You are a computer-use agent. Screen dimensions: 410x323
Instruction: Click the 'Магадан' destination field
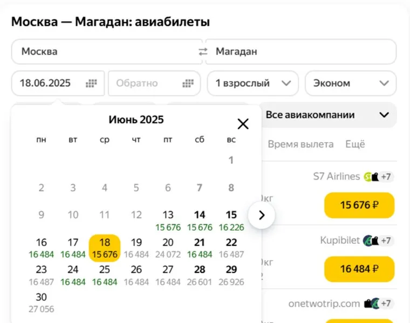point(300,52)
